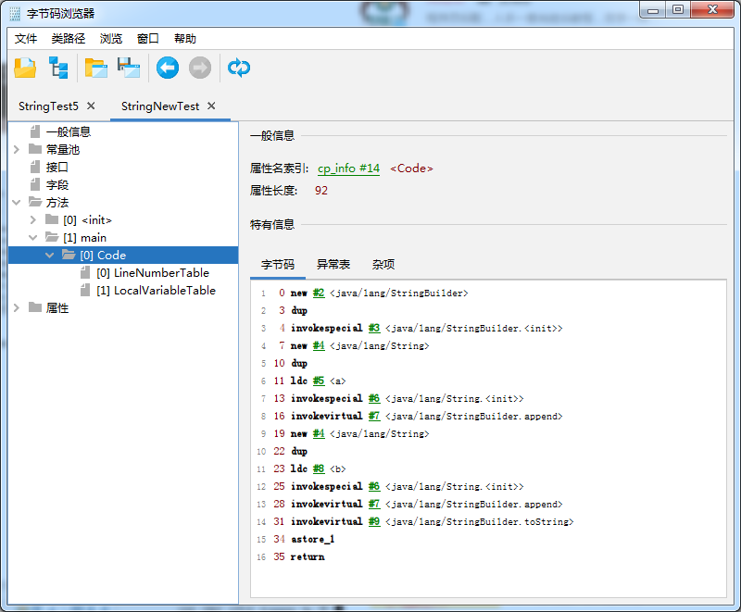
Task: Follow #6 link at bytecode offset 13
Action: pyautogui.click(x=374, y=398)
